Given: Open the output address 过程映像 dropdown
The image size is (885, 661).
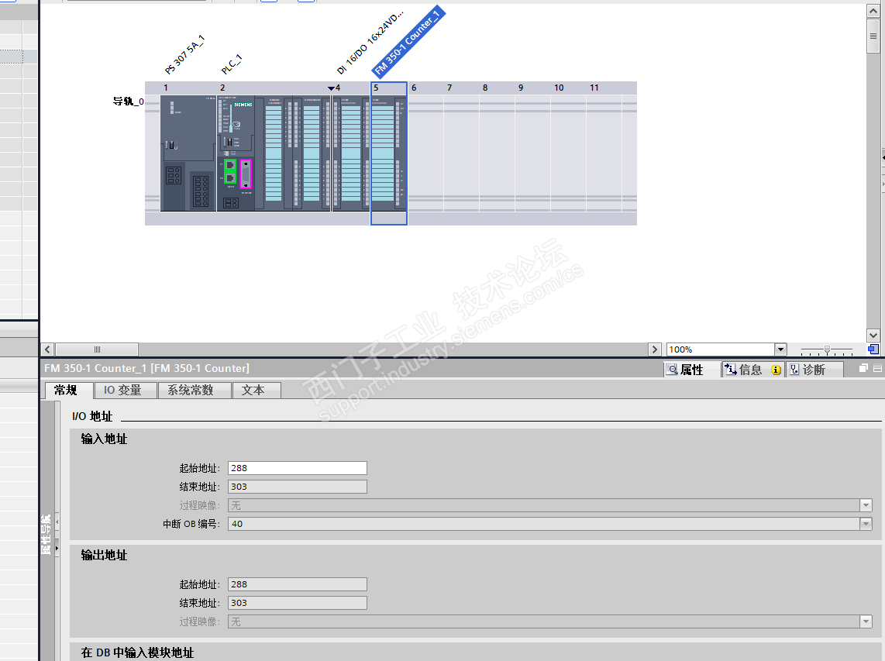Looking at the screenshot, I should tap(866, 621).
